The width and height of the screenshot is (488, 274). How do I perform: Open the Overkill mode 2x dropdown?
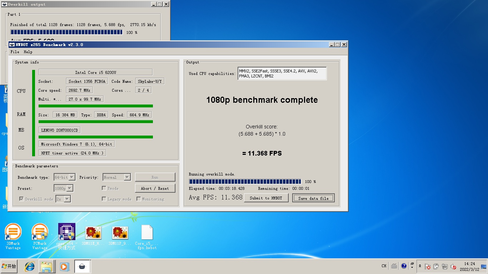point(63,199)
